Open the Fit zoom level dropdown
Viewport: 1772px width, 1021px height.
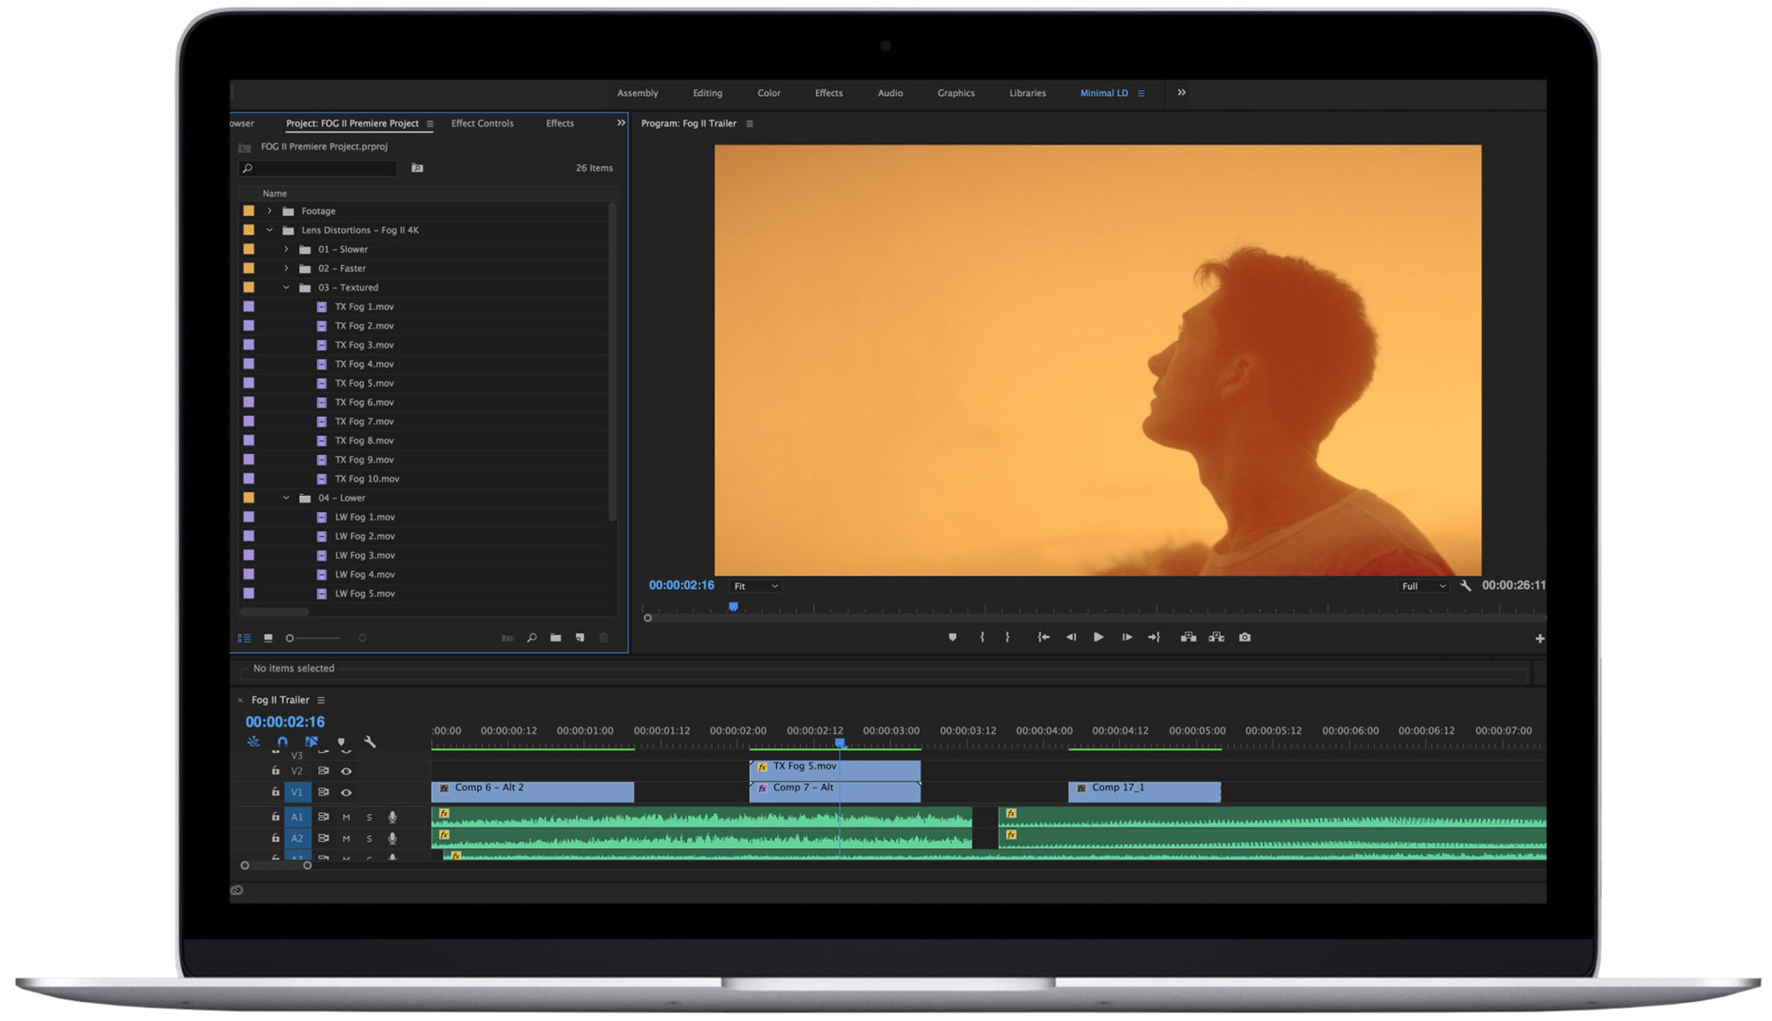755,587
